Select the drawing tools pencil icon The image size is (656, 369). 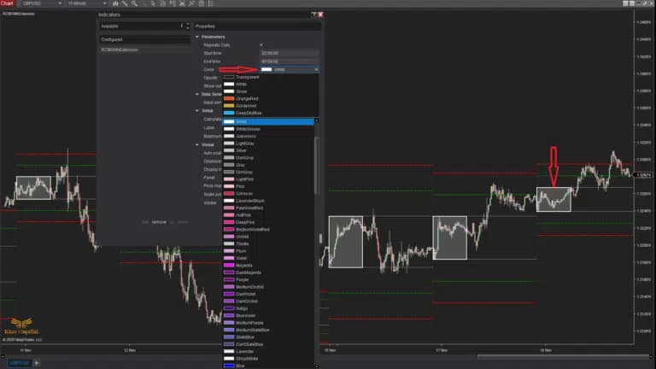tap(125, 3)
